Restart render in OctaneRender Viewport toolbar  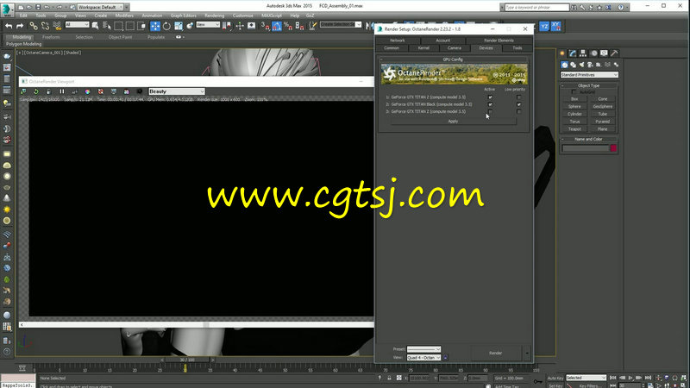pos(36,91)
